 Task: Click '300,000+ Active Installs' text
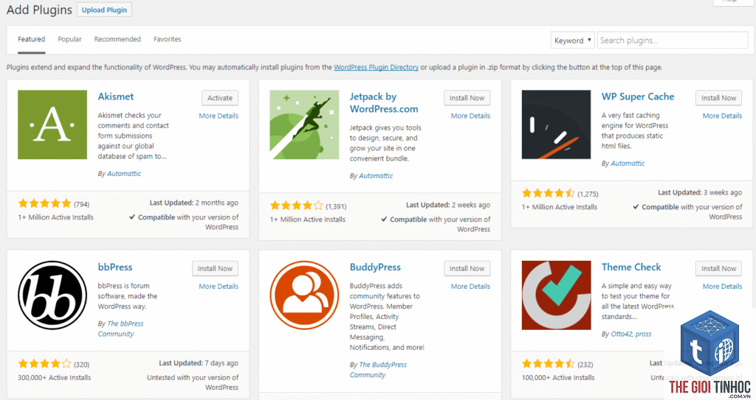(x=54, y=377)
